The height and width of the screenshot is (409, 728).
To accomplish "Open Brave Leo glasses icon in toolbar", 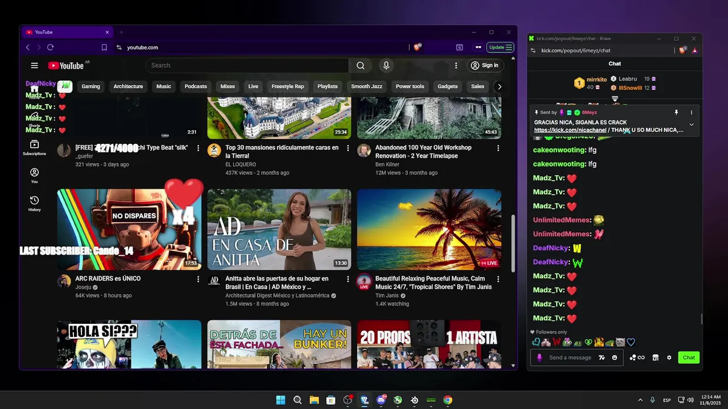I will click(x=478, y=47).
